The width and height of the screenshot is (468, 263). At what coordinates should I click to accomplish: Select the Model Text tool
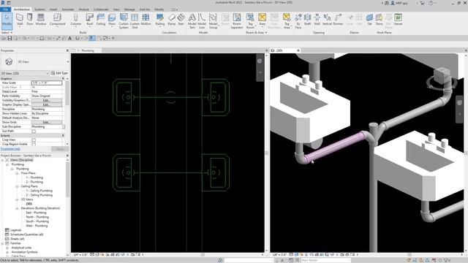click(192, 21)
